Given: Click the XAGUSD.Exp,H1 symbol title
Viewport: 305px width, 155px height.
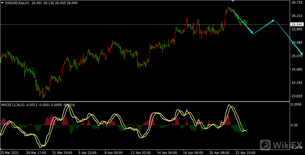Looking at the screenshot, I should pos(17,3).
